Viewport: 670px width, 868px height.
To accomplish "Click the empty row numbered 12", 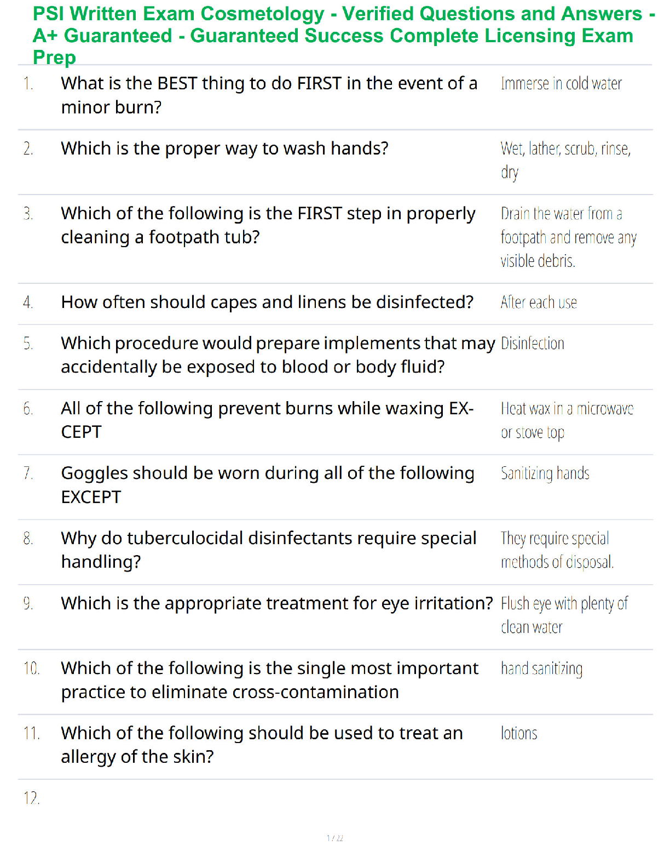I will [x=335, y=797].
